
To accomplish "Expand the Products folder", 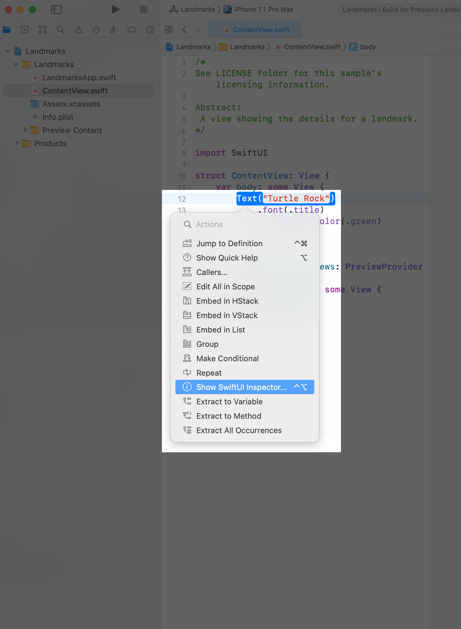I will (17, 143).
